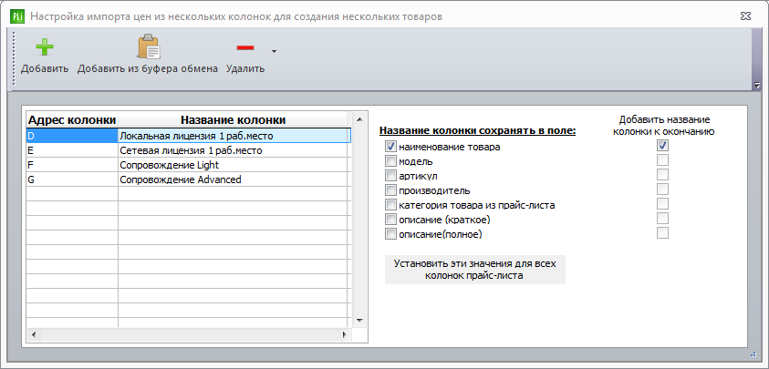Click table vertical scrollbar down arrow
The height and width of the screenshot is (369, 769).
pyautogui.click(x=359, y=321)
